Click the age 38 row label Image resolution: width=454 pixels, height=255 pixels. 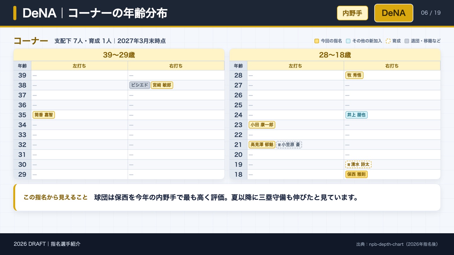[x=22, y=85]
